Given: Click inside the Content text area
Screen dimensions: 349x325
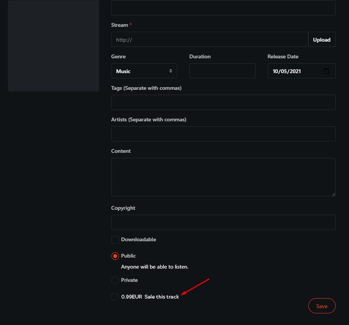Looking at the screenshot, I should coord(223,177).
